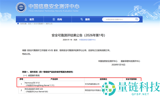Go to 首页 via breadcrumb link
The height and width of the screenshot is (97, 160).
coord(30,24)
